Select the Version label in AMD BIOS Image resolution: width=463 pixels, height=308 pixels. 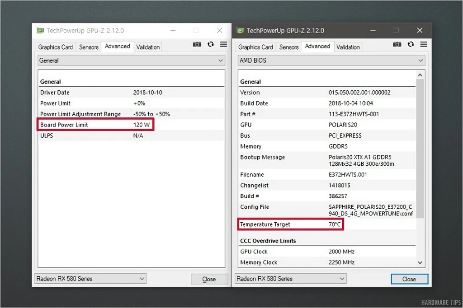pos(250,92)
